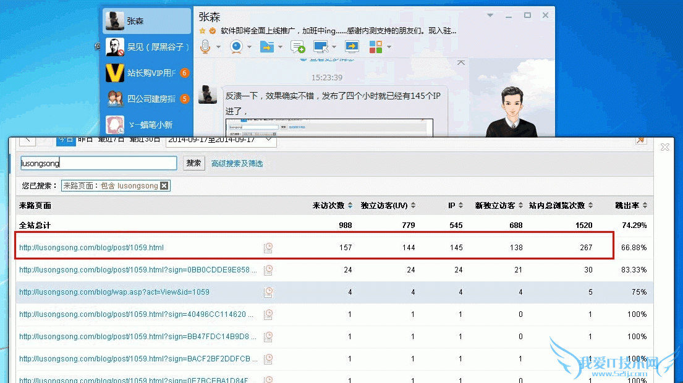Click the lusongsong search input field
The width and height of the screenshot is (683, 383).
(99, 163)
